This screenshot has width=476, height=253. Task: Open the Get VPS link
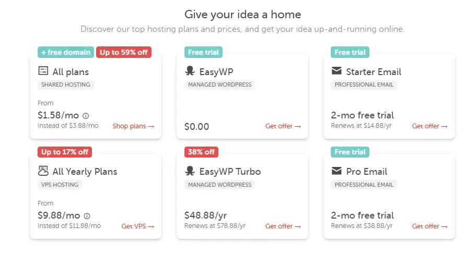[x=138, y=226]
